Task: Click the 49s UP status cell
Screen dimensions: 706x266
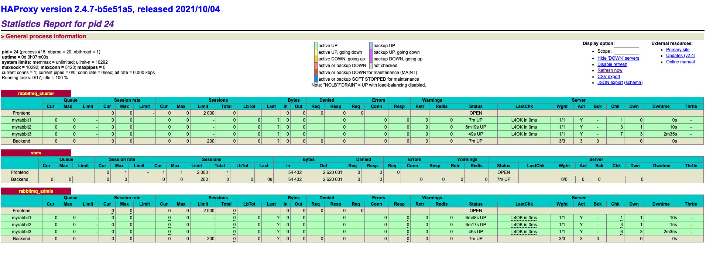Action: 476,134
